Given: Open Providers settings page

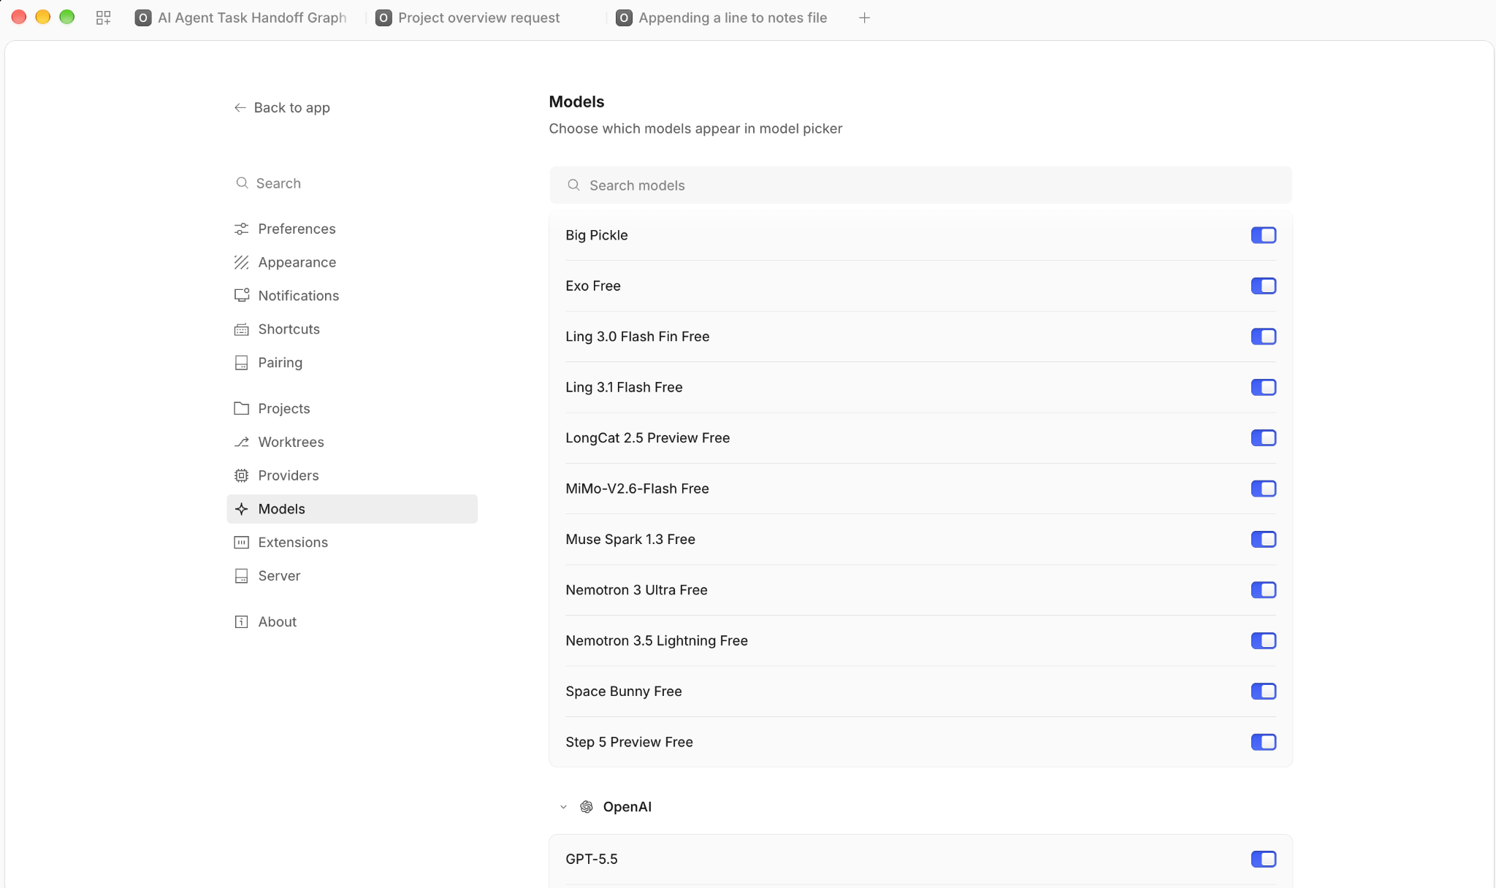Looking at the screenshot, I should 352,475.
